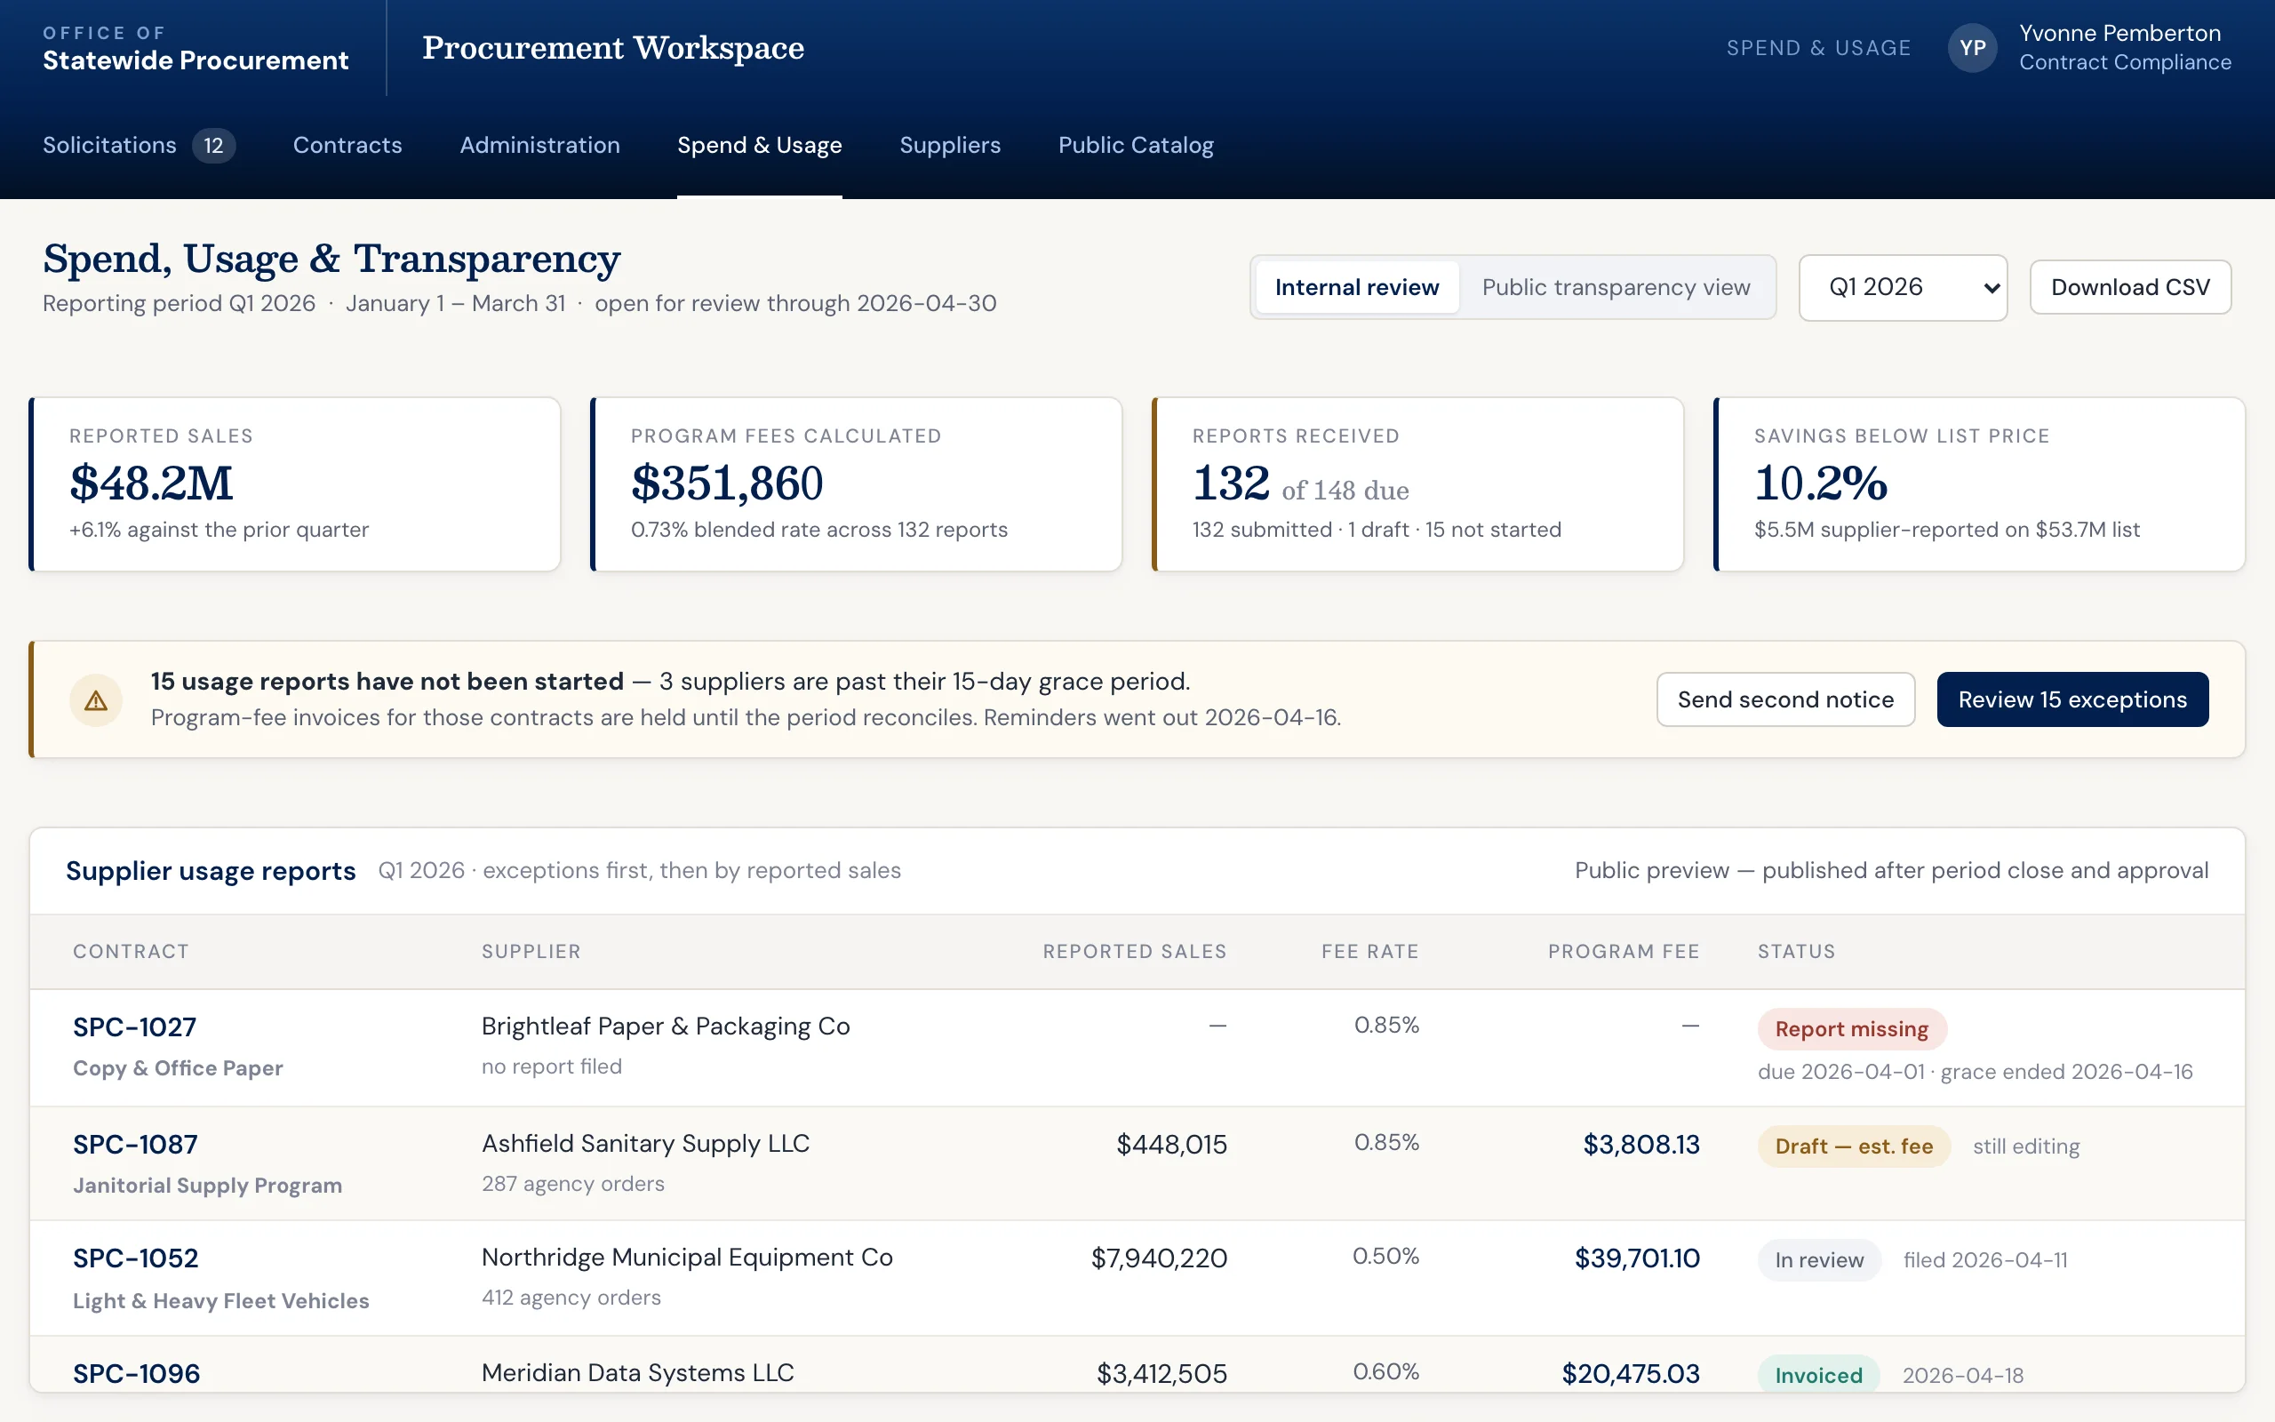Select the Report missing status badge

click(1851, 1029)
